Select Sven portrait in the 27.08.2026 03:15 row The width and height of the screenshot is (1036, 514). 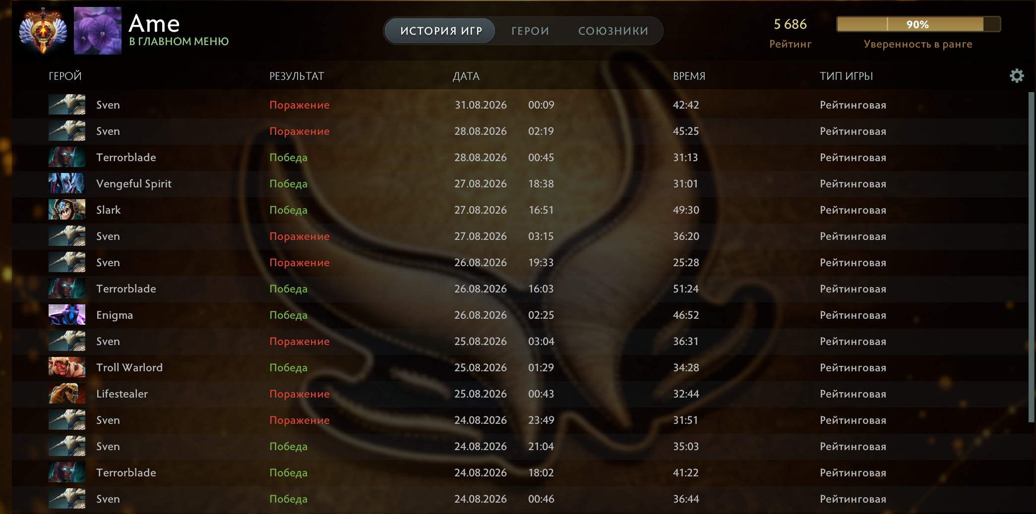(x=67, y=236)
